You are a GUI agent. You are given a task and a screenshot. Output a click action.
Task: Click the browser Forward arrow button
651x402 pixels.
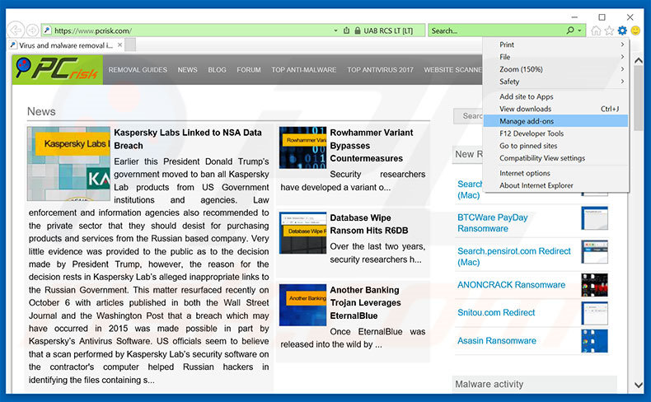32,30
